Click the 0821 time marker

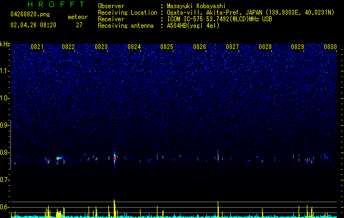click(x=37, y=47)
